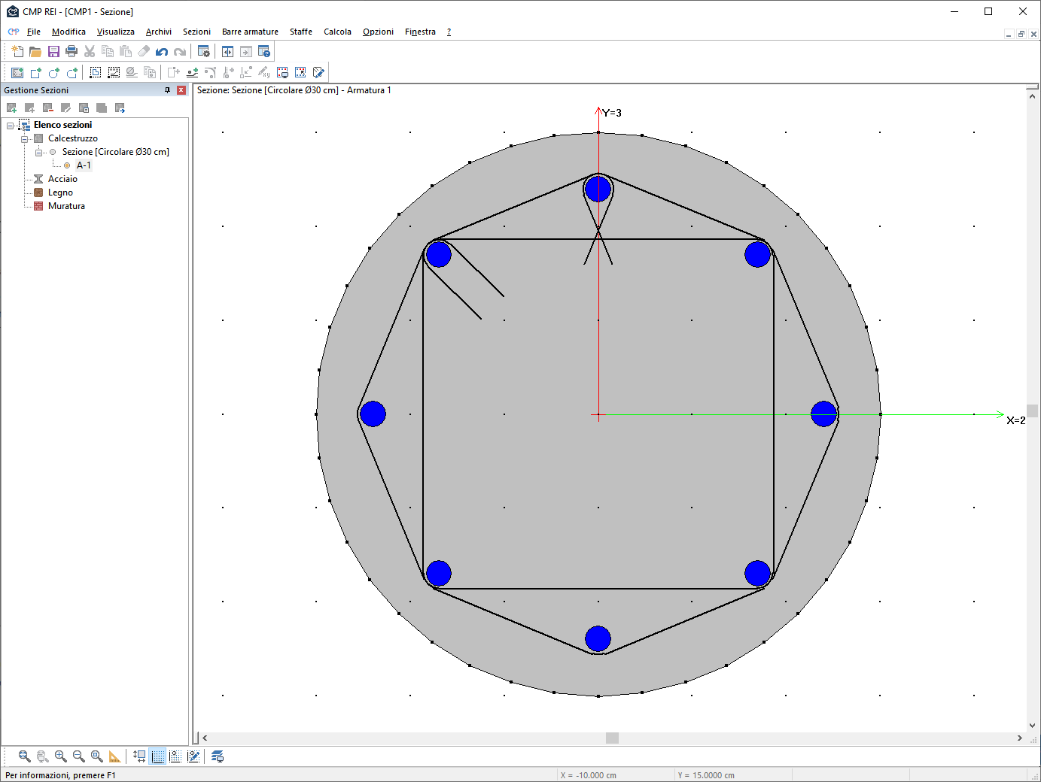Click the dashed reinforcement selection icon

click(114, 72)
